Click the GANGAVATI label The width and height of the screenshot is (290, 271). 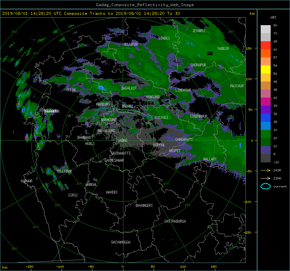184,140
